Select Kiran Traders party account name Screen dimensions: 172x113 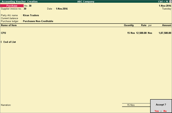[x=31, y=15]
